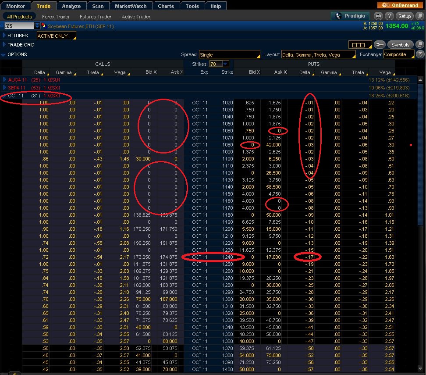426x375 pixels.
Task: Click the chevron tab at bottom-left edge
Action: pyautogui.click(x=14, y=373)
